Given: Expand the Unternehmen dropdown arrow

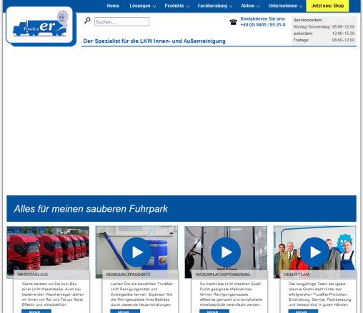Looking at the screenshot, I should click(301, 6).
